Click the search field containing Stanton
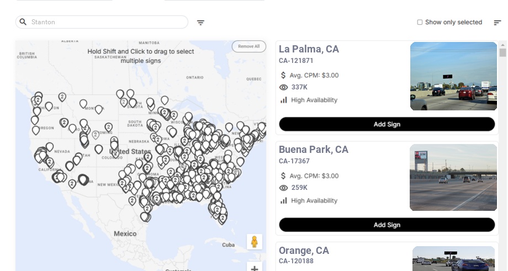Image resolution: width=508 pixels, height=271 pixels. click(x=105, y=22)
